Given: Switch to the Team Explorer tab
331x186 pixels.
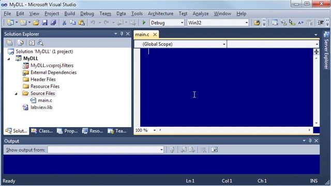Looking at the screenshot, I should point(117,131).
